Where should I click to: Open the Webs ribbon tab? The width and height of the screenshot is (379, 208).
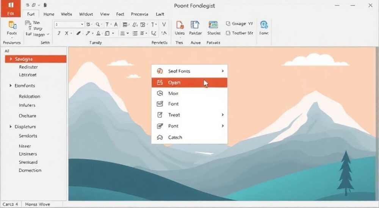(x=66, y=14)
